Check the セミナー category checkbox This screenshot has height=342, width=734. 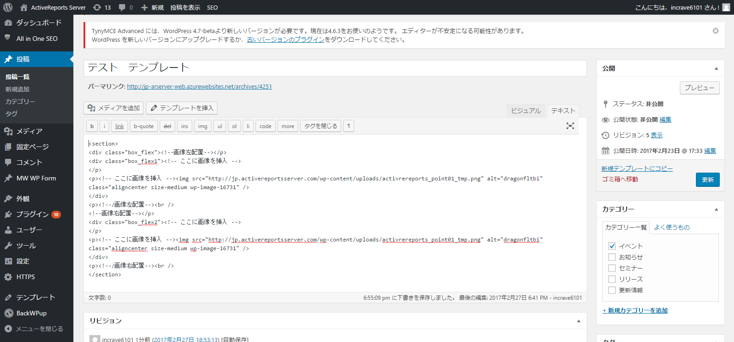(x=612, y=268)
